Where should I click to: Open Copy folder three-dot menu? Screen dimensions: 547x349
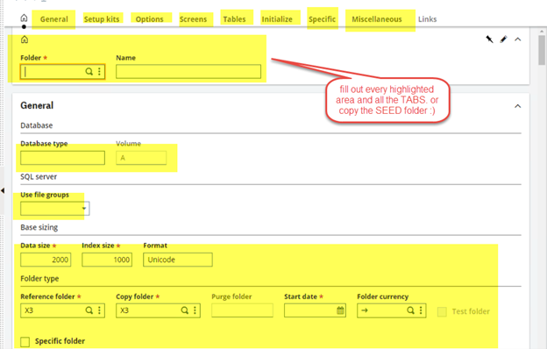point(195,310)
